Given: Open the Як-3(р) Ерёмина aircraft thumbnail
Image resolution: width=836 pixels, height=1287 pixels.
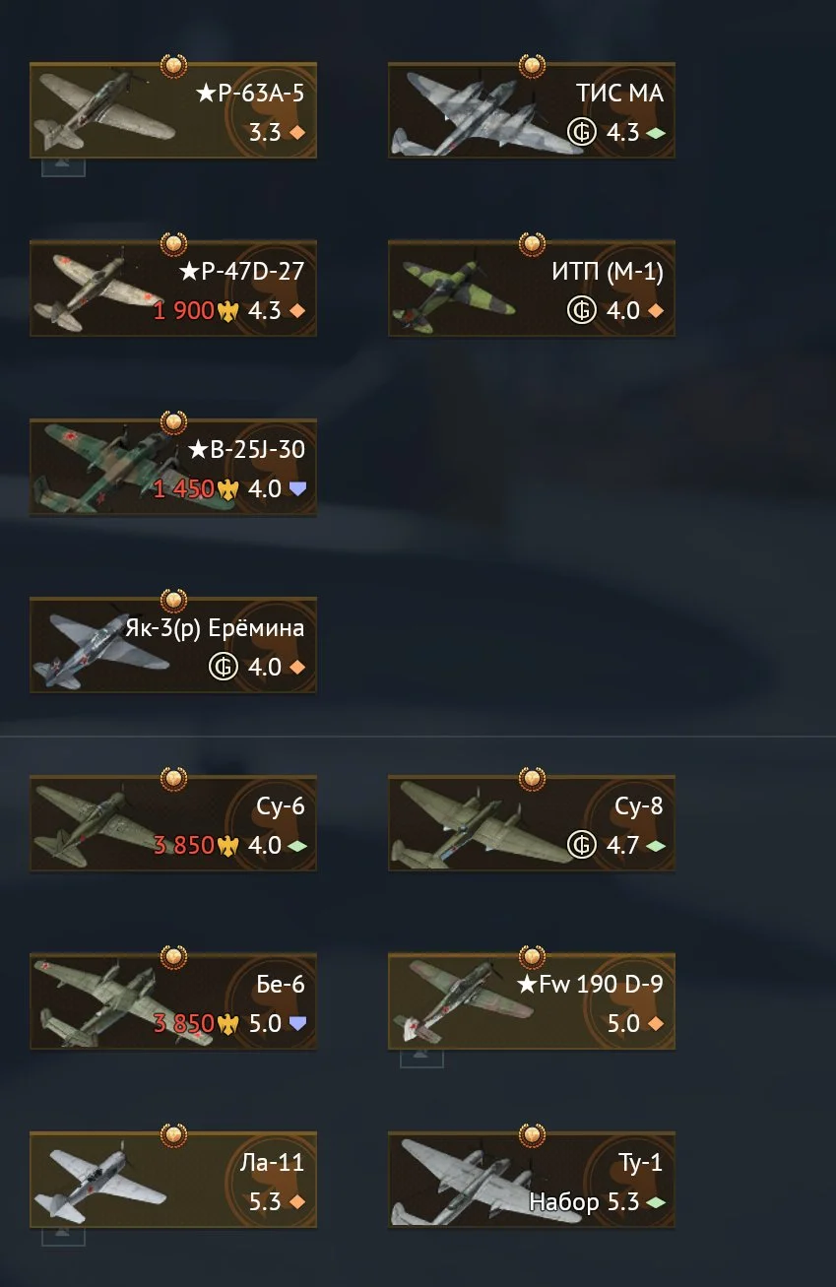Looking at the screenshot, I should point(98,647).
